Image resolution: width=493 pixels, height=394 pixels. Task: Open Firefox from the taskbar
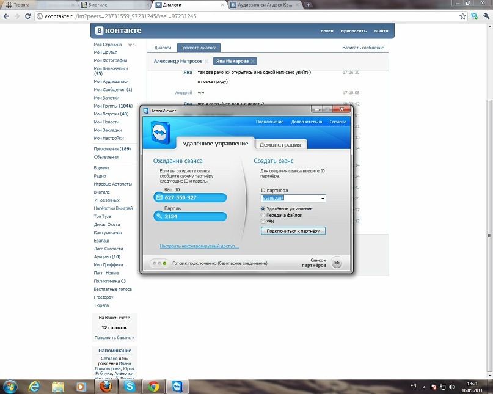105,387
